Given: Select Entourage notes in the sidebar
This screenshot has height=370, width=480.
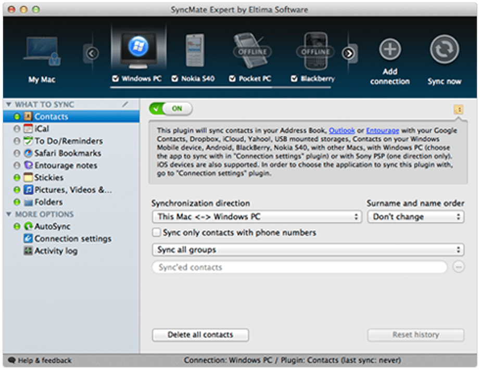Looking at the screenshot, I should pos(71,165).
